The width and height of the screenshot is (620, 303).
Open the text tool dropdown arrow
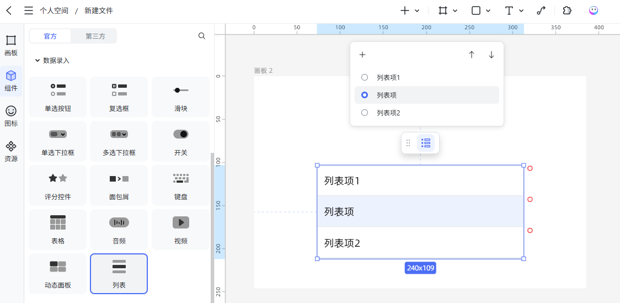click(x=521, y=10)
